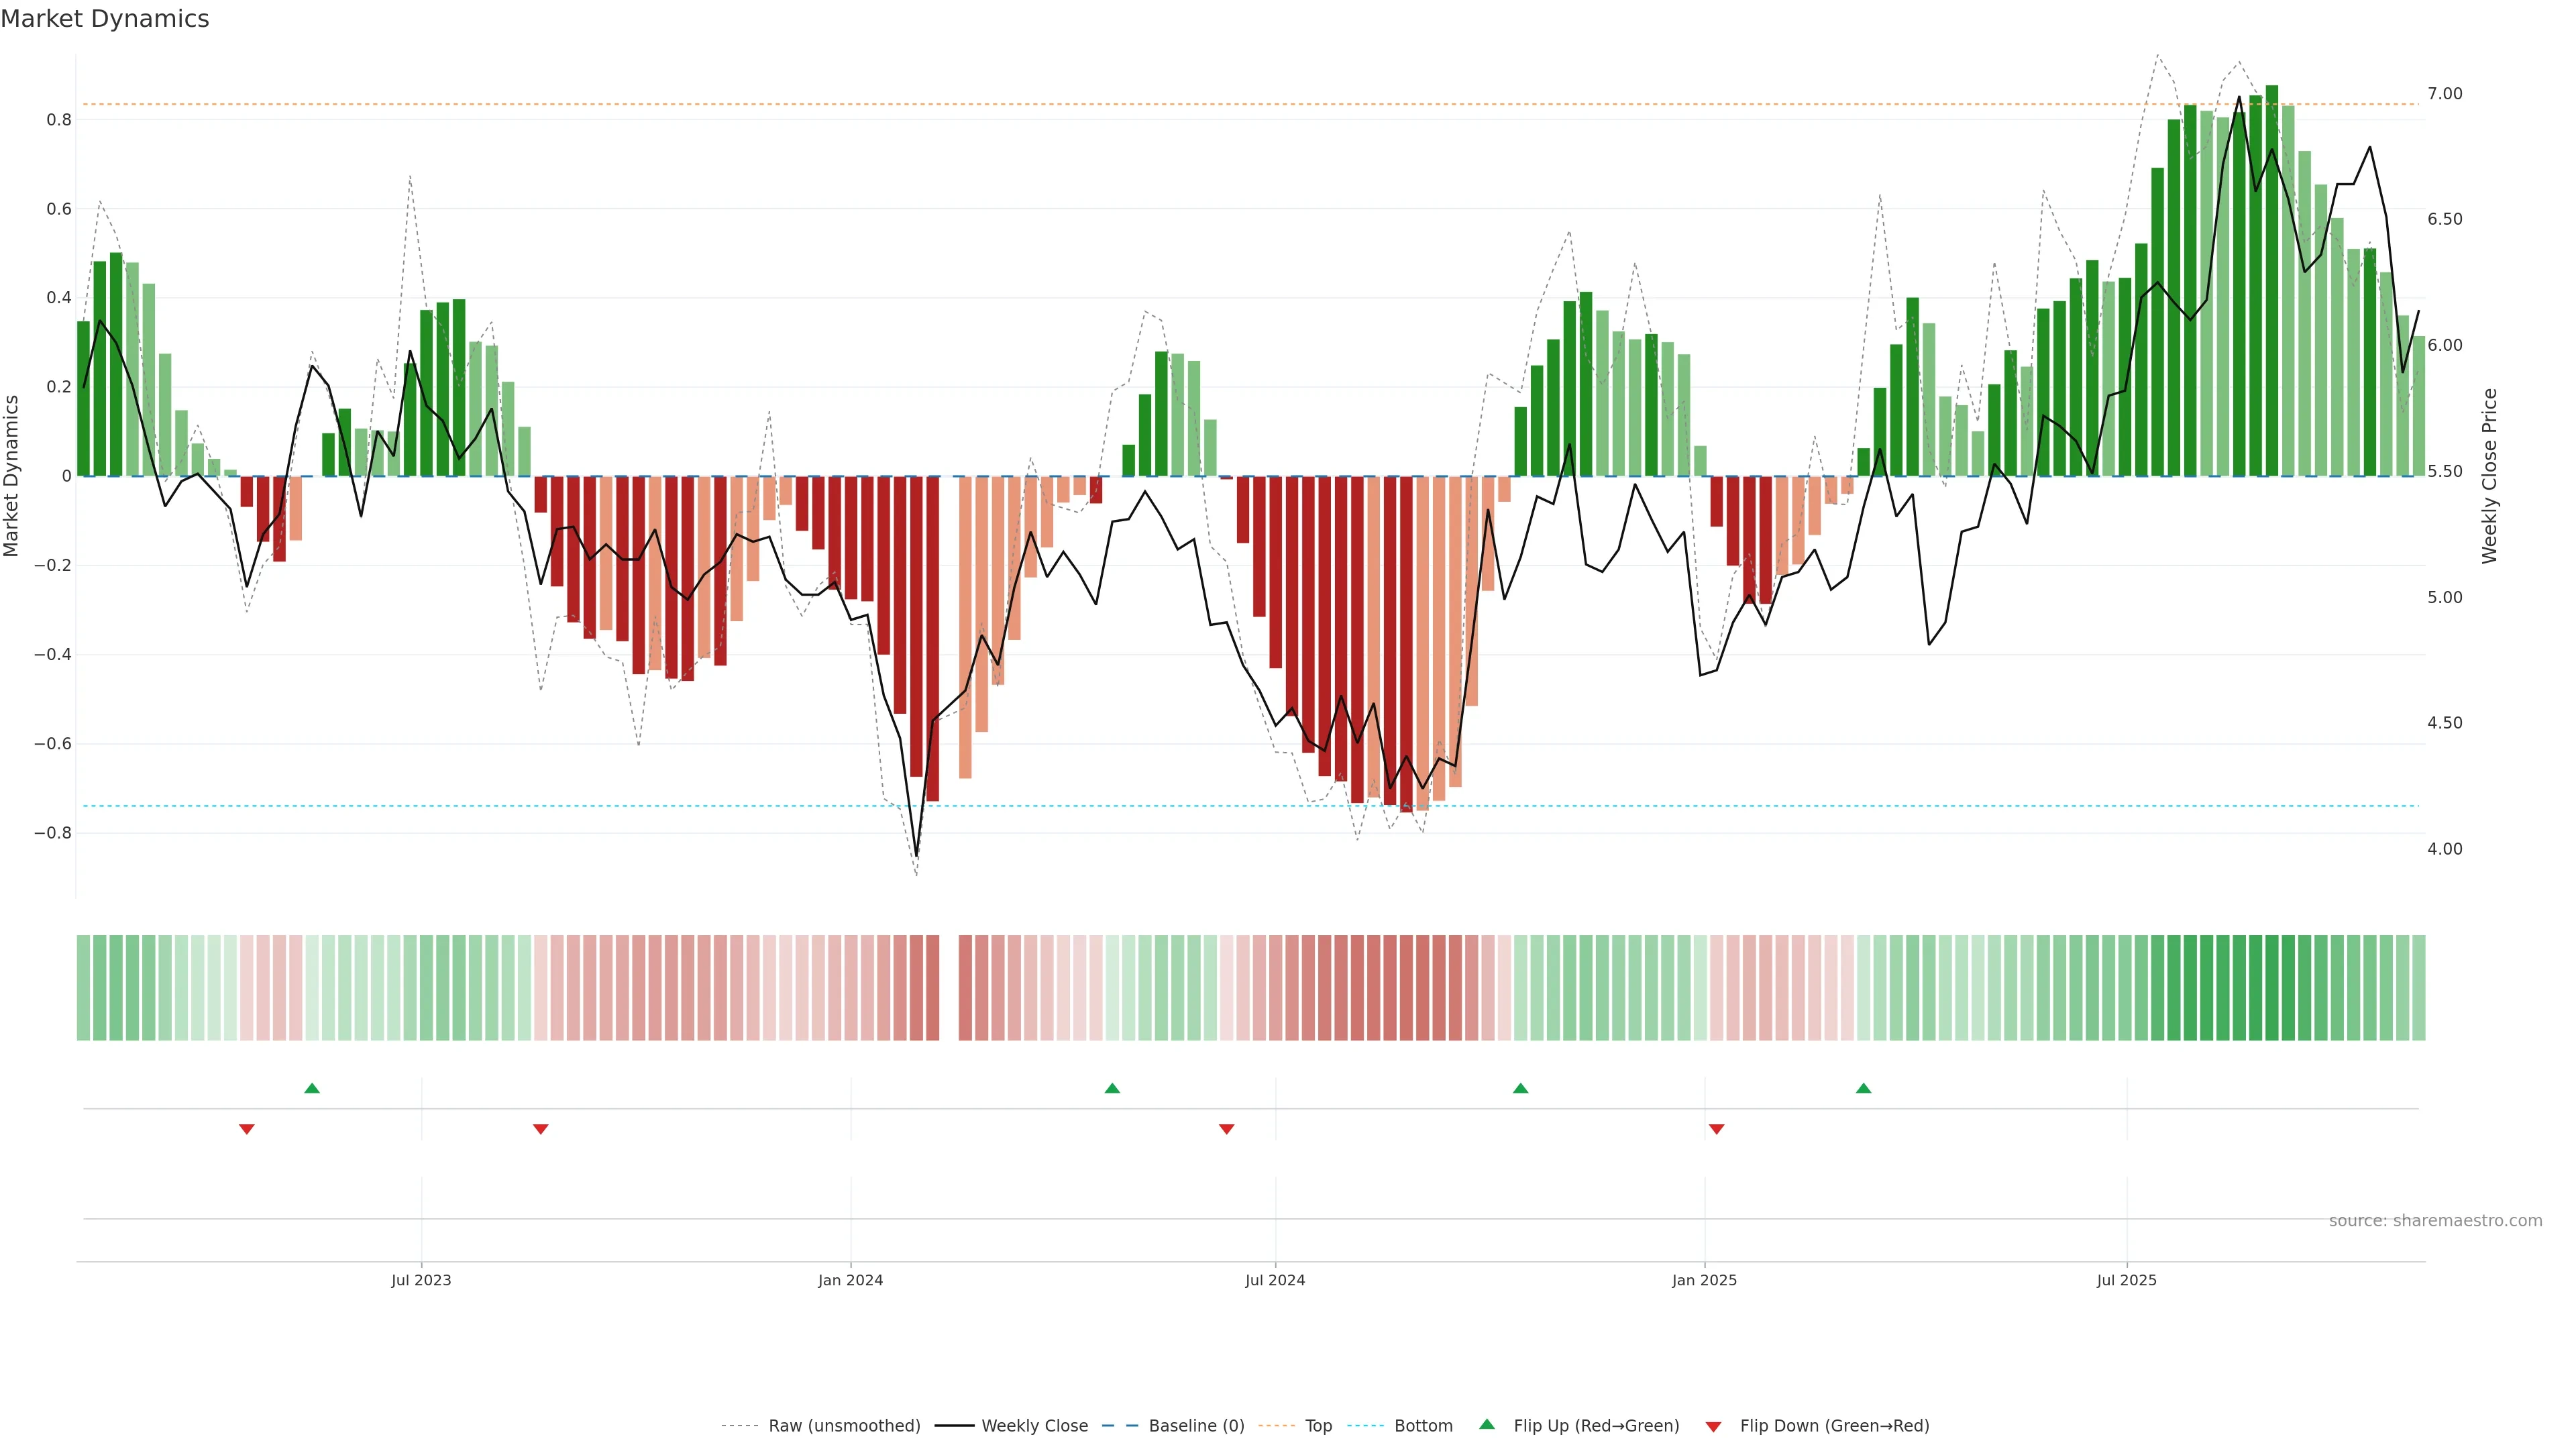Viewport: 2576px width, 1449px height.
Task: Click the Flip Up green triangle in legend
Action: 1487,1424
